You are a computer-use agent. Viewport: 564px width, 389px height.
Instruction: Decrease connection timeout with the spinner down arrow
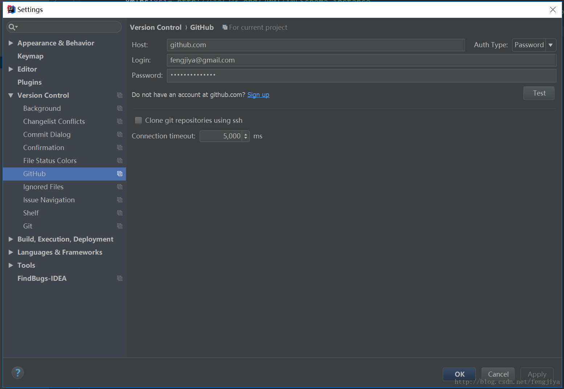pos(246,138)
